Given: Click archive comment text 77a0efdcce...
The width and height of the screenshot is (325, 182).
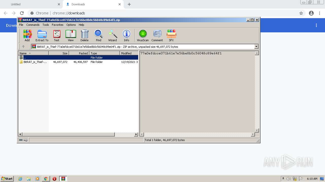Looking at the screenshot, I should coord(181,53).
